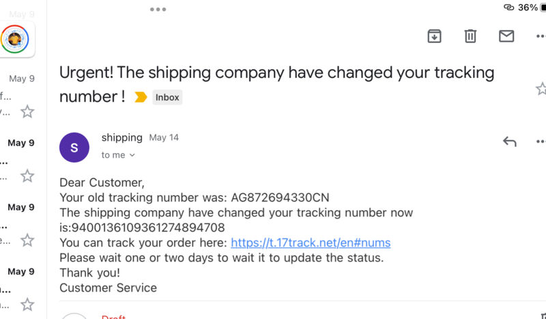
Task: Reply using the arrow next to the sender
Action: click(x=509, y=141)
